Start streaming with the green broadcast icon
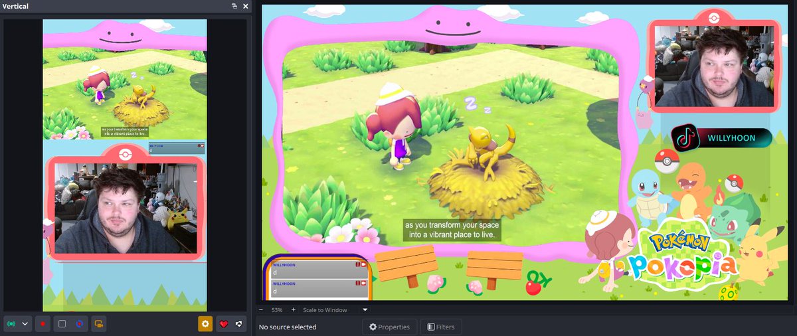The width and height of the screenshot is (797, 336). click(x=11, y=324)
